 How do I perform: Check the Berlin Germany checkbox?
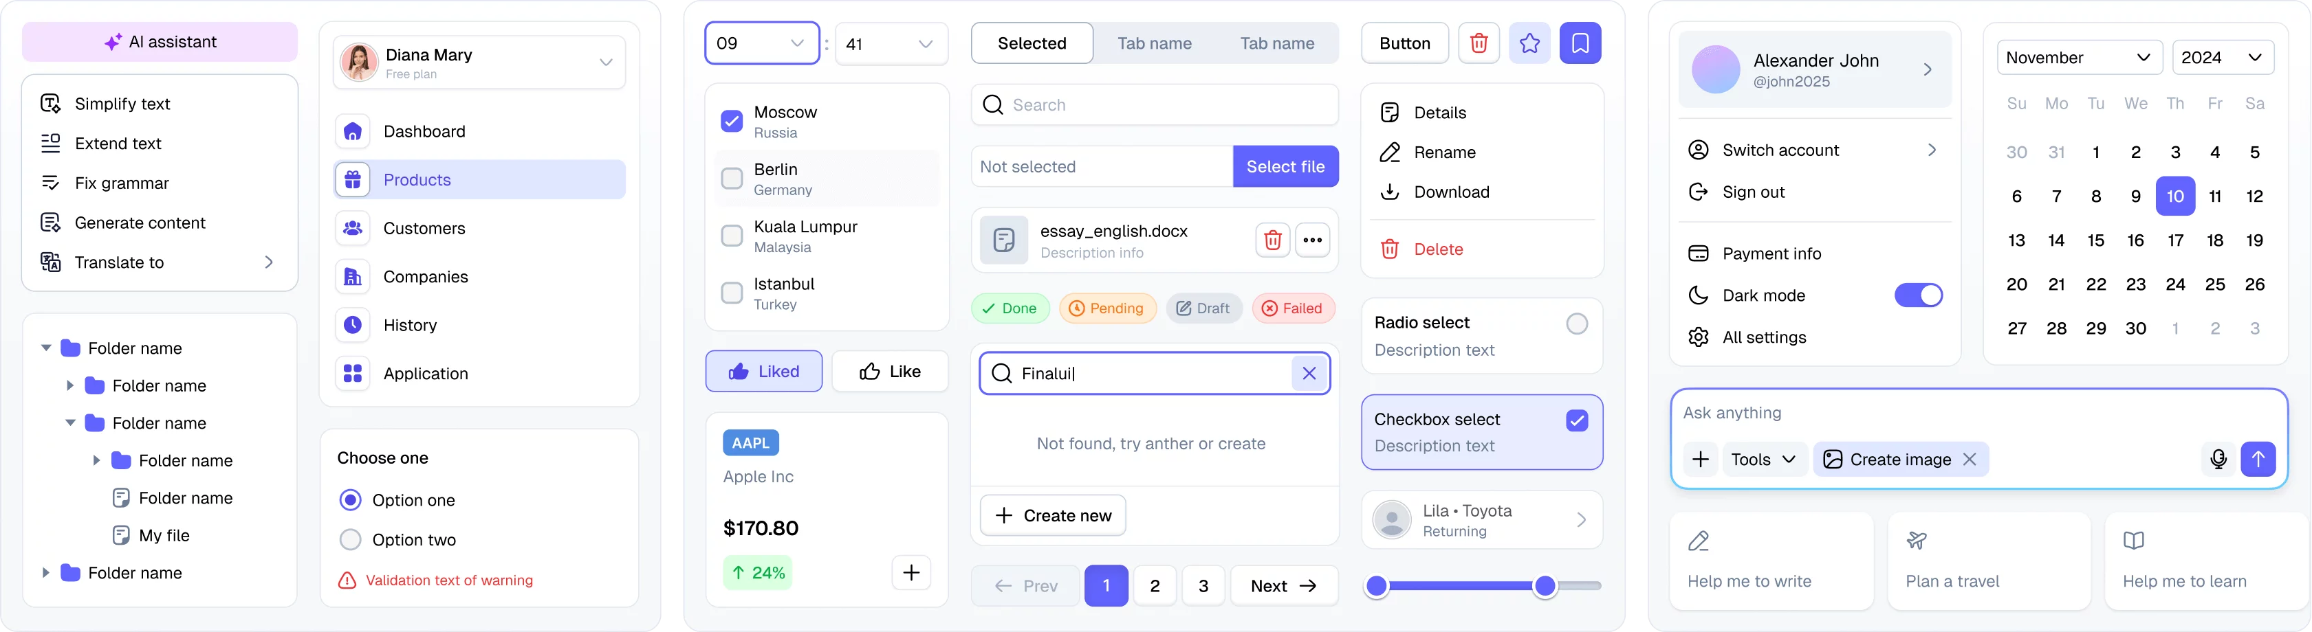pos(730,179)
